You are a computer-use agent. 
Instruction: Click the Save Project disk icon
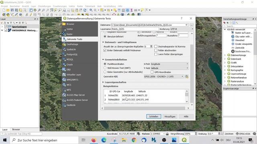(12, 10)
